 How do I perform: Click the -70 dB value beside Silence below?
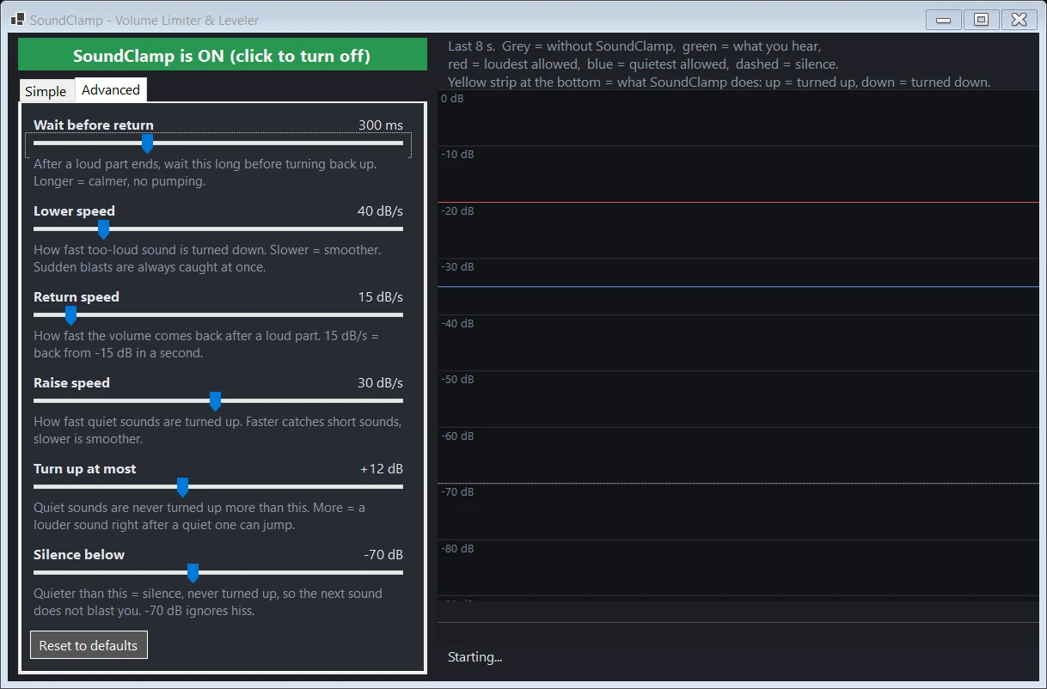(383, 555)
